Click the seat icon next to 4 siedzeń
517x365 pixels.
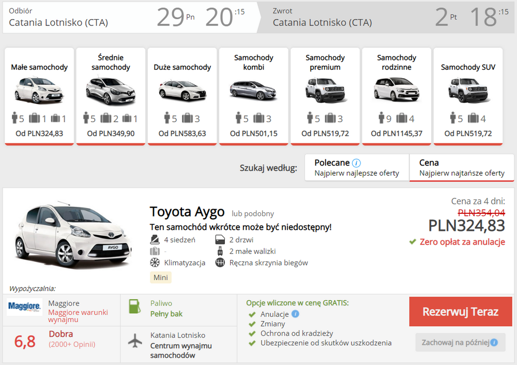pos(155,240)
